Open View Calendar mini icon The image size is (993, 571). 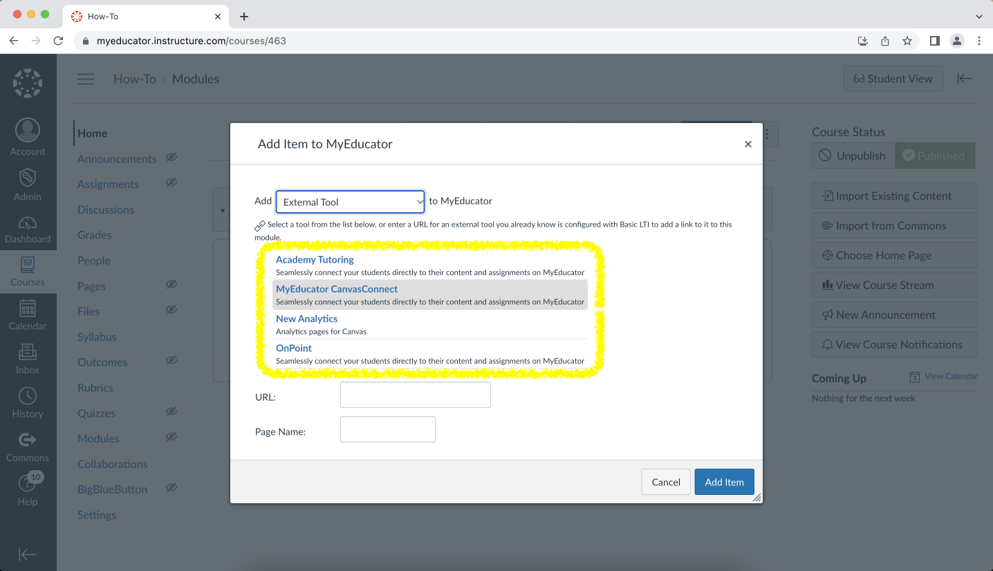pos(915,377)
